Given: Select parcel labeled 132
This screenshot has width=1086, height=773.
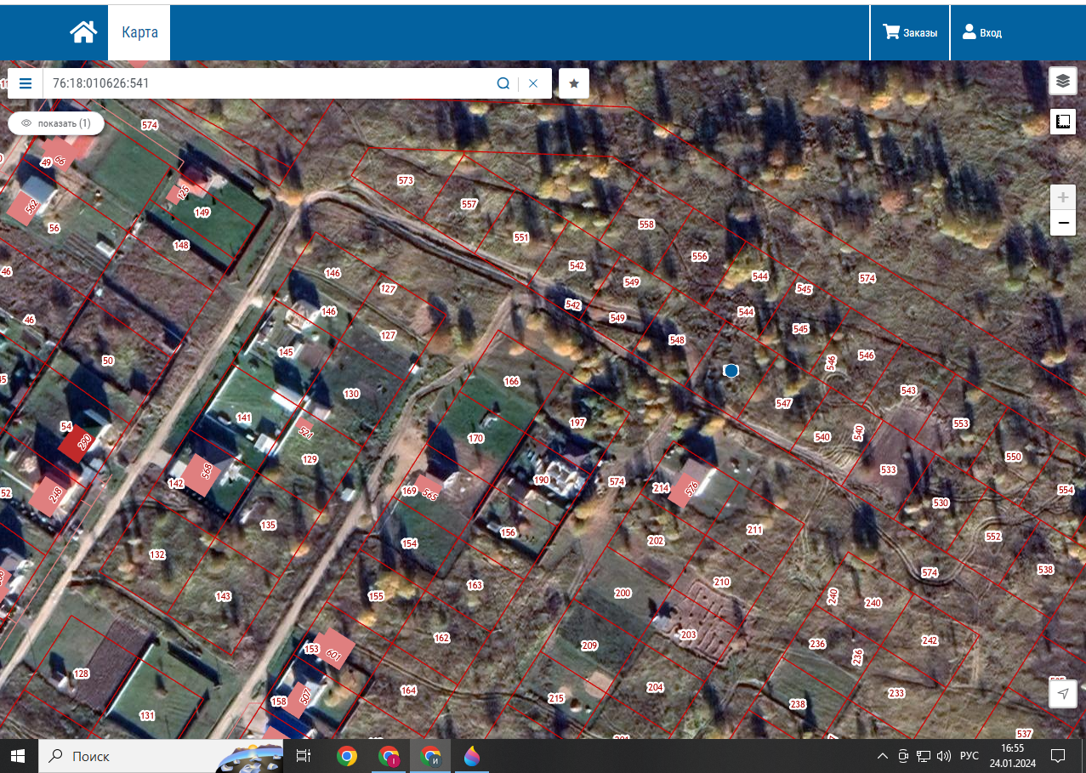Looking at the screenshot, I should (157, 554).
